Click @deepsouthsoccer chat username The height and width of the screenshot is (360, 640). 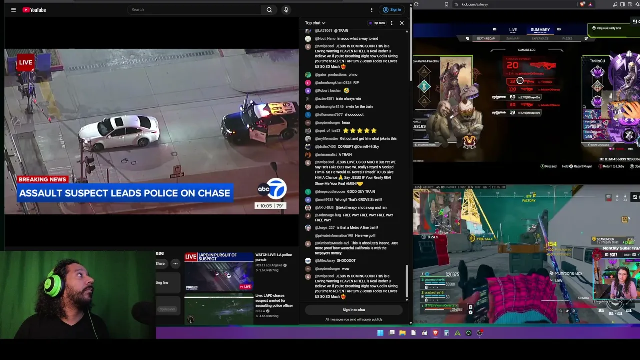click(x=330, y=192)
